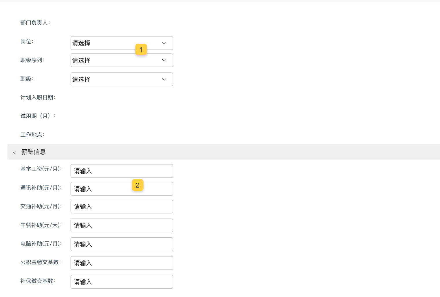Open the 岗位 select box
Image resolution: width=440 pixels, height=297 pixels.
click(x=110, y=43)
